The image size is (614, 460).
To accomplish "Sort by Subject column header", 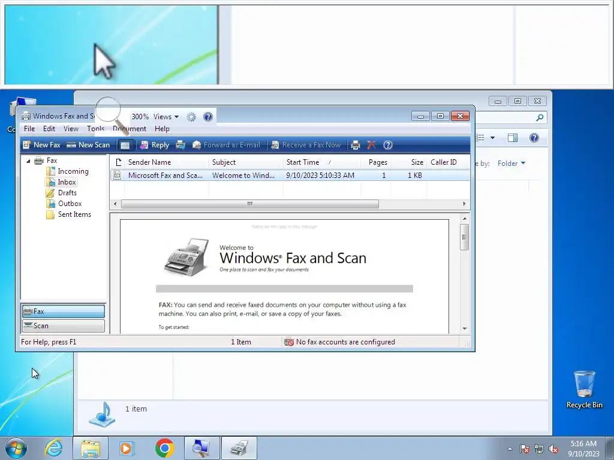I will click(x=245, y=162).
